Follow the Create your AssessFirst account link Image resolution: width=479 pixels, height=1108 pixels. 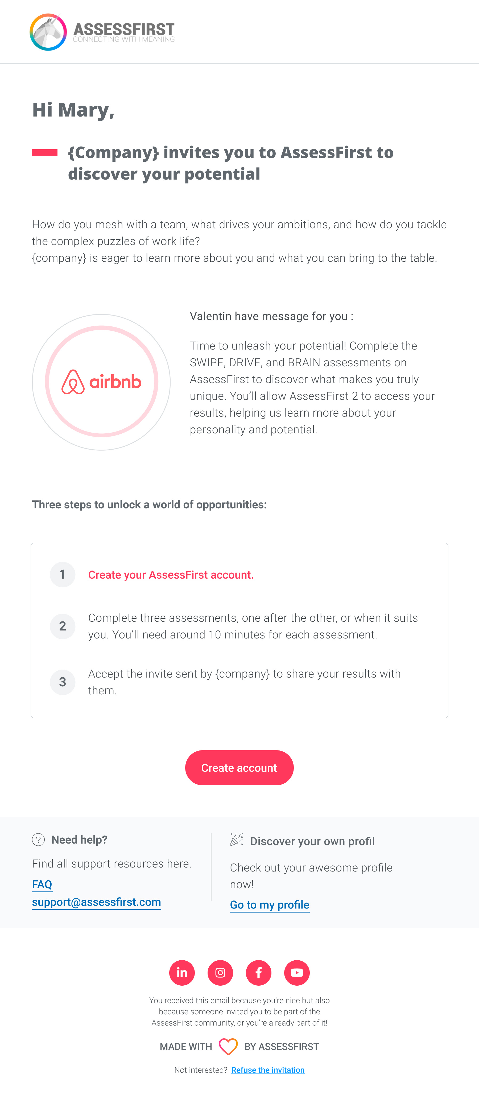click(x=171, y=575)
